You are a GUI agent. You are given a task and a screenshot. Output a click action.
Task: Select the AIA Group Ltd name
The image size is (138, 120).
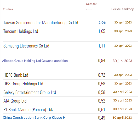point(15,101)
